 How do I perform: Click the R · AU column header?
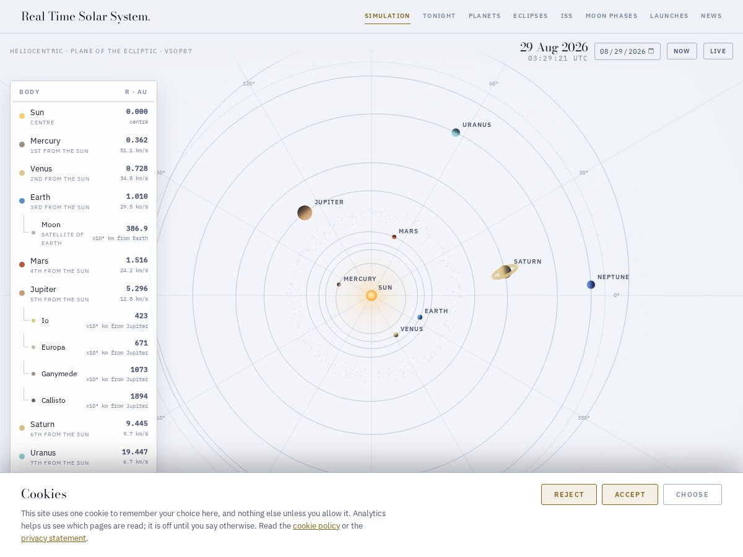click(136, 92)
